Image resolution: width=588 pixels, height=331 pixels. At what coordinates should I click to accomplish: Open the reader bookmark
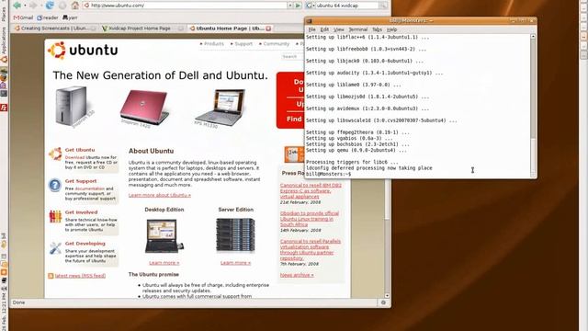pyautogui.click(x=48, y=17)
